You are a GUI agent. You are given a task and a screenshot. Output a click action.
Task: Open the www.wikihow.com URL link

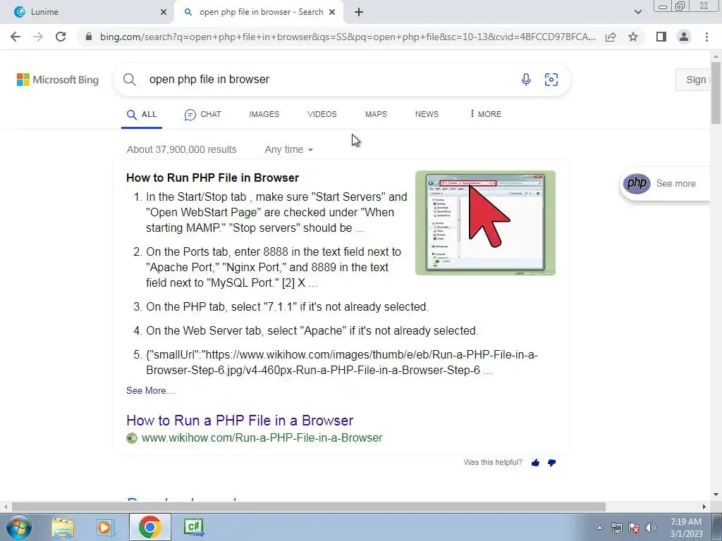tap(262, 438)
